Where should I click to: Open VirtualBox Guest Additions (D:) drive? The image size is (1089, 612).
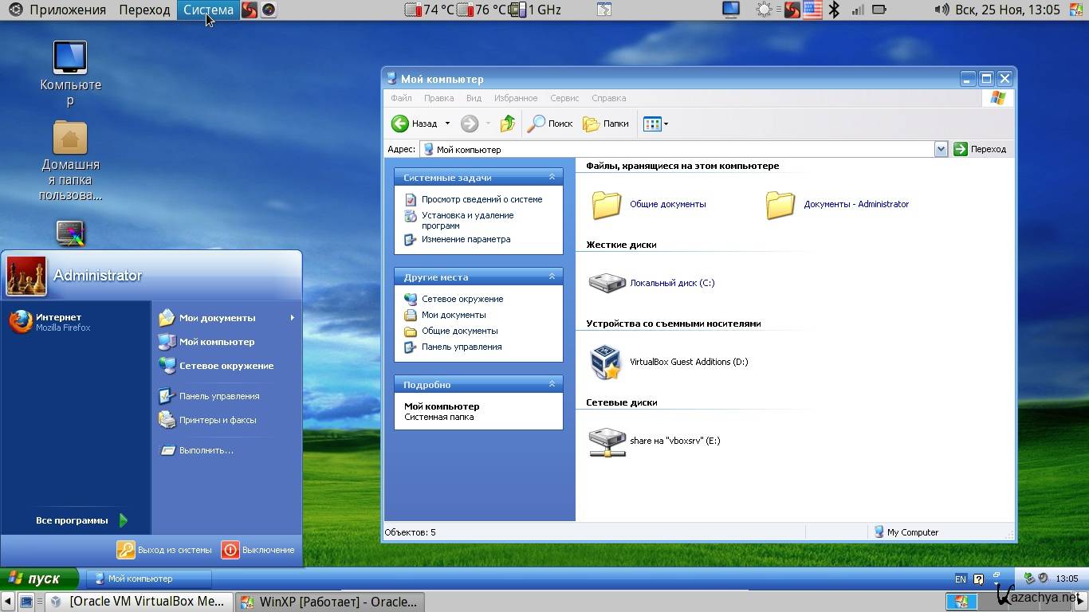(x=606, y=362)
